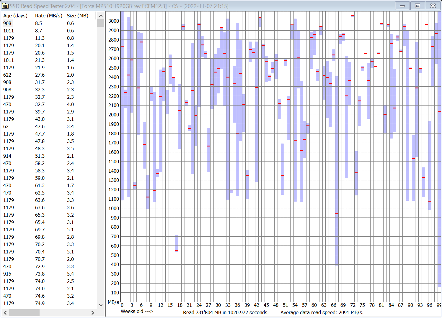The height and width of the screenshot is (318, 442).
Task: Click the Weeks old axis label
Action: 137,311
